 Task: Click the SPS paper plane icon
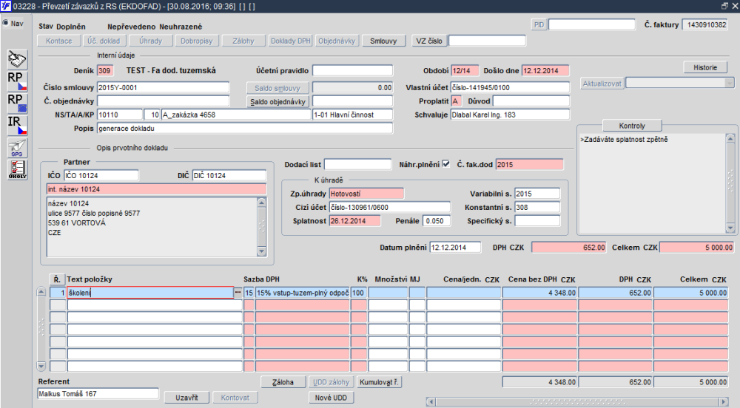18,148
